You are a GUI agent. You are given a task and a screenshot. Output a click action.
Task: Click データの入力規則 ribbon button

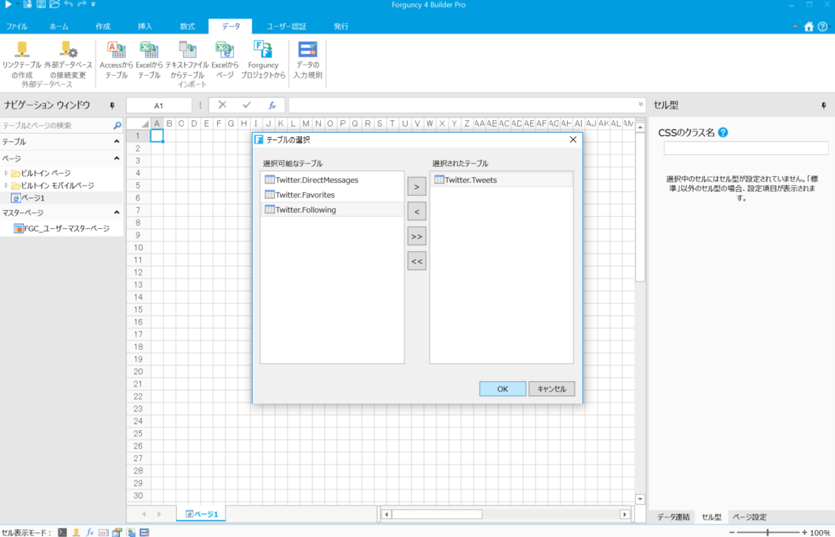pos(308,60)
